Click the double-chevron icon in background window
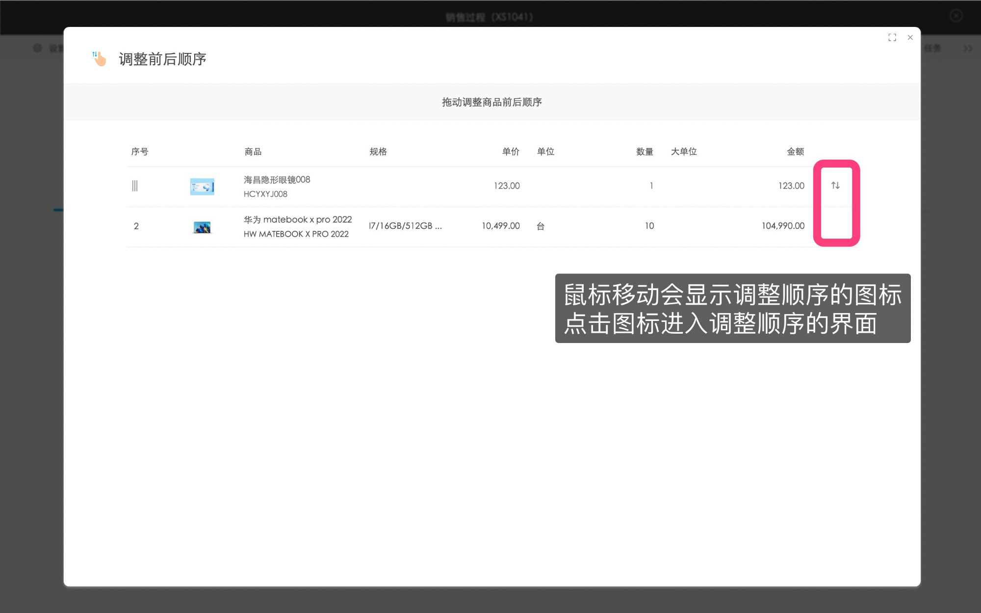Screen dimensions: 981x613 click(967, 49)
